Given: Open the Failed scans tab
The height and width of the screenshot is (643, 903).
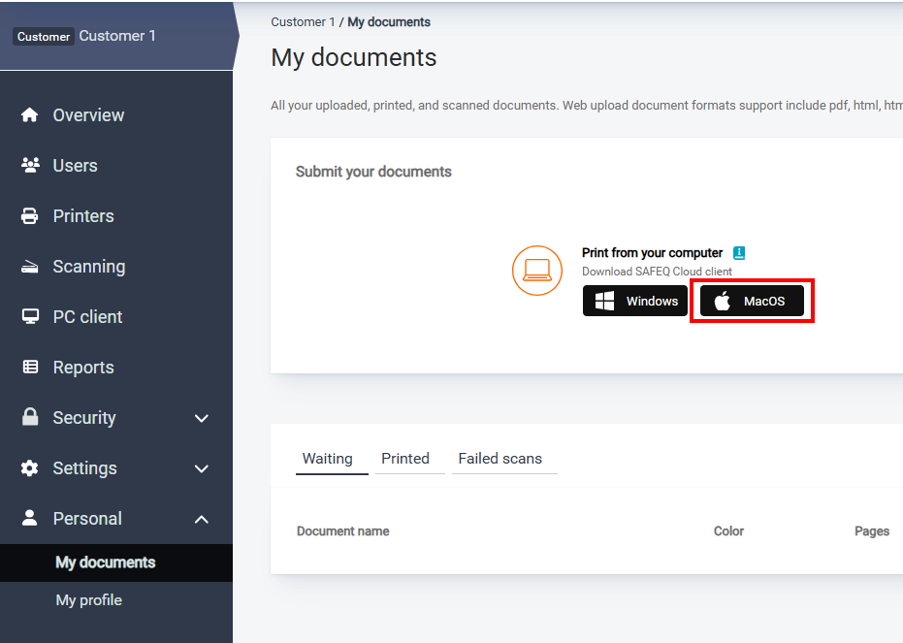Looking at the screenshot, I should (x=500, y=459).
